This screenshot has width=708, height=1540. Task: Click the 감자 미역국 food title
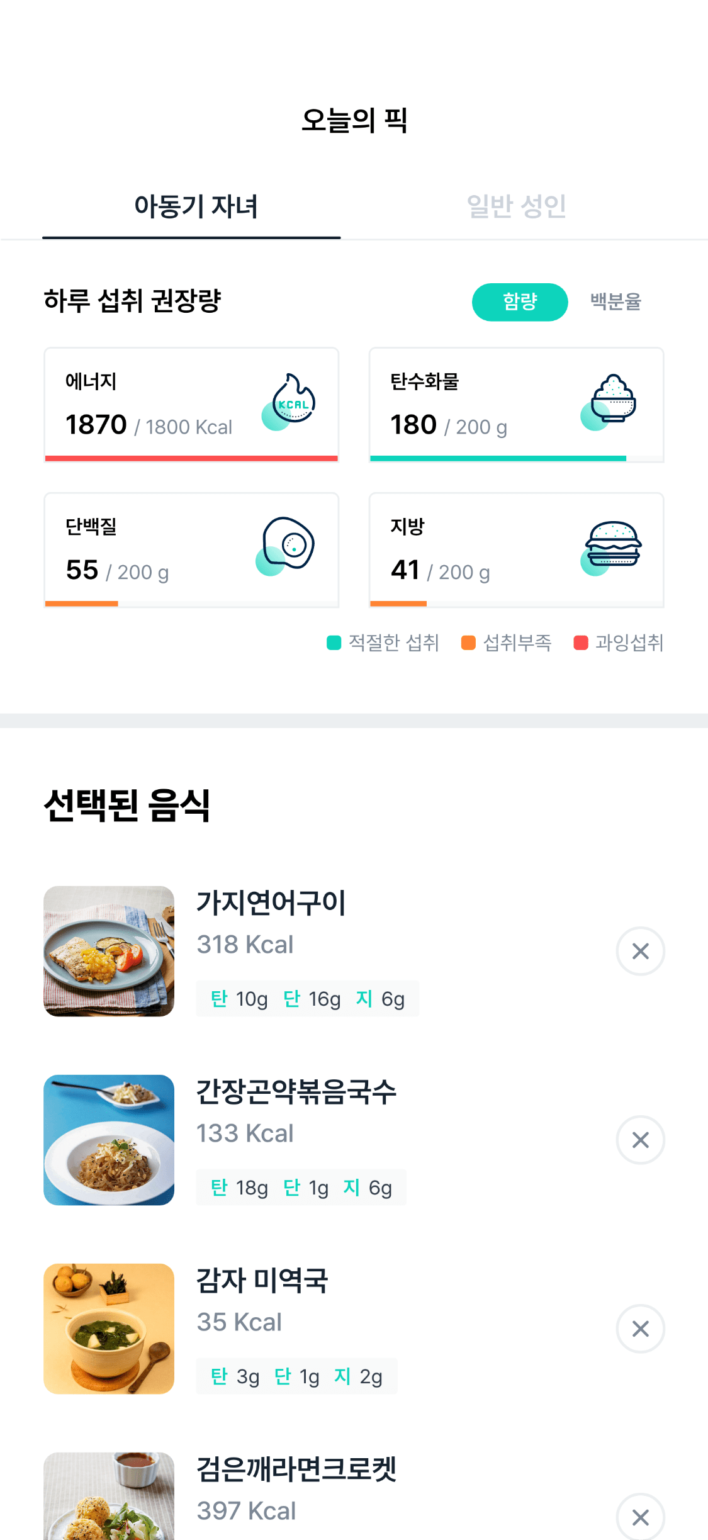click(262, 1281)
